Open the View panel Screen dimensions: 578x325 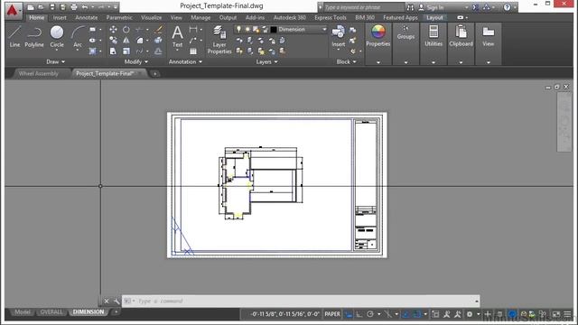(x=488, y=36)
